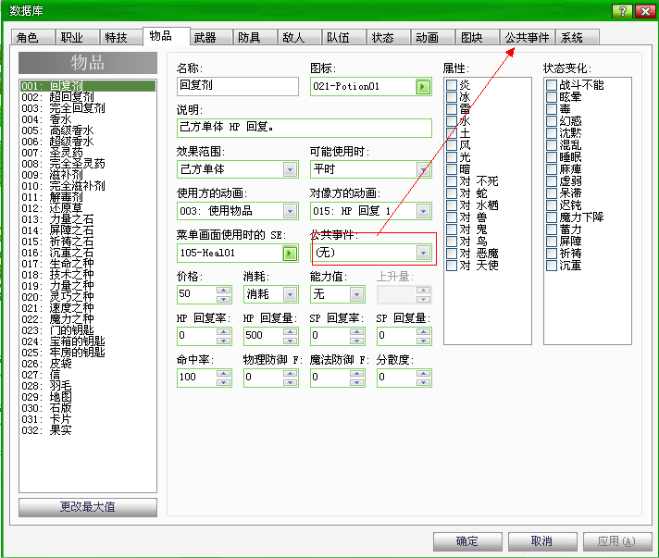Screen dimensions: 659x558
Task: Increase the 分散度 value with the up arrow
Action: point(423,374)
